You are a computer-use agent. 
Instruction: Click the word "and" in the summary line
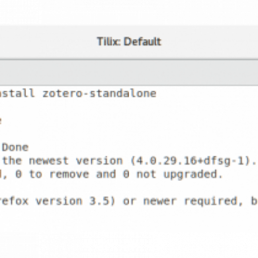coord(106,174)
